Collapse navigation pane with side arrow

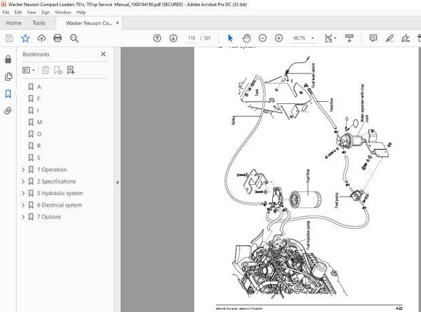pyautogui.click(x=117, y=182)
